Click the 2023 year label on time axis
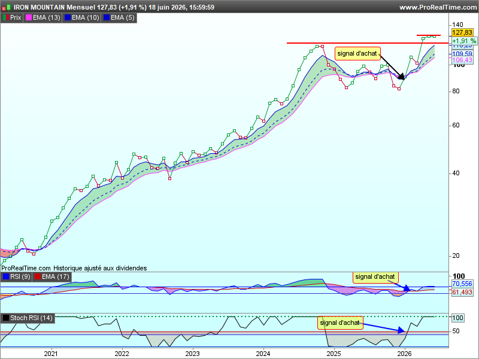479x359 pixels. coord(192,354)
